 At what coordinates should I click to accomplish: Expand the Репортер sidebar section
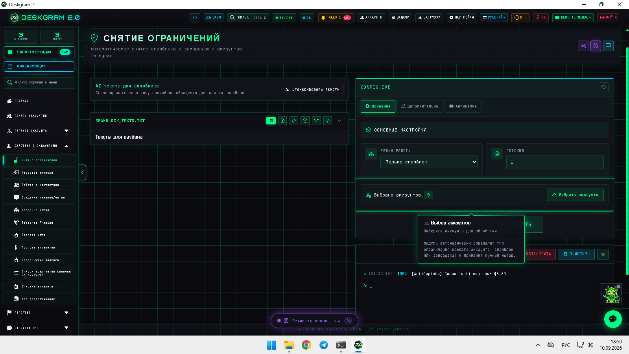(x=38, y=313)
